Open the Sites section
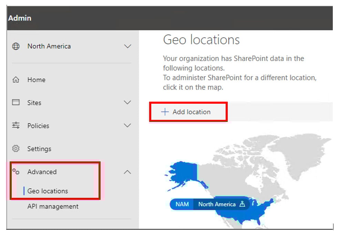The image size is (339, 239). coord(34,103)
